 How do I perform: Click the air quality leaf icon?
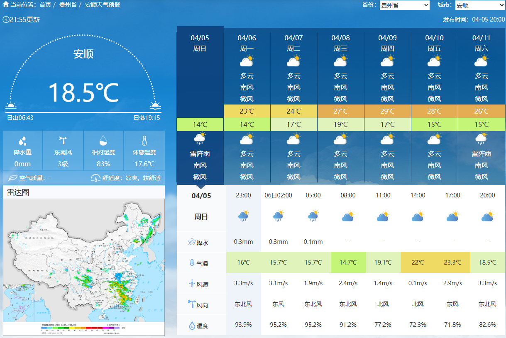(x=13, y=178)
